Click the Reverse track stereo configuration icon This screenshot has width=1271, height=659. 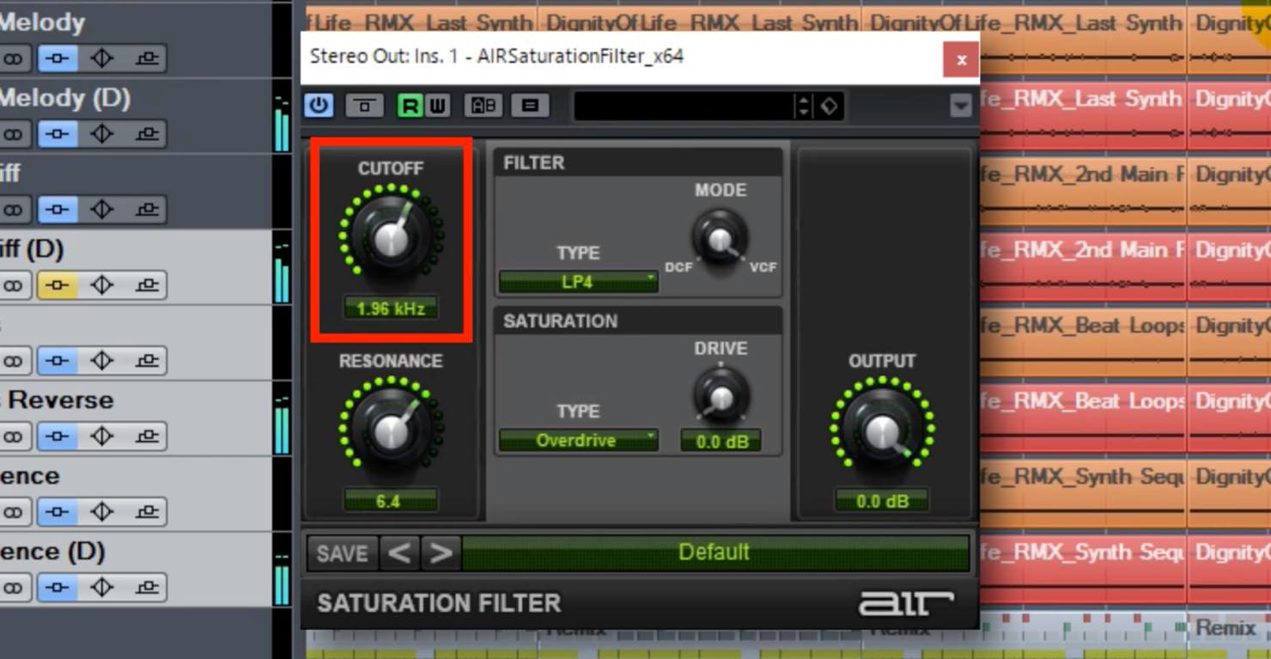pos(12,436)
